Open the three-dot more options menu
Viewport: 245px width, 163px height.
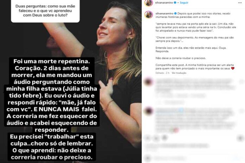click(240, 3)
